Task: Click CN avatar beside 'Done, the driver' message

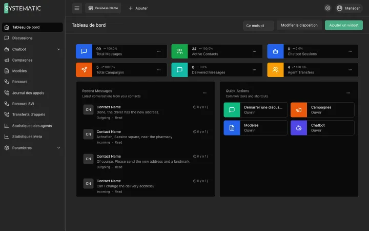Action: point(88,110)
